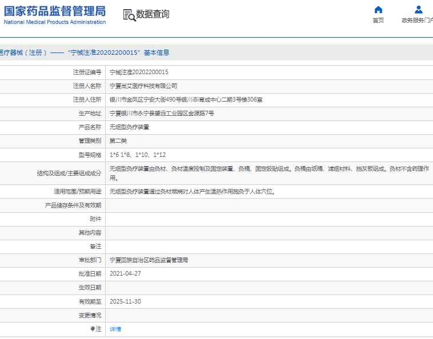Click the 注册人住所 label
Viewport: 433px width, 339px height.
click(x=87, y=99)
